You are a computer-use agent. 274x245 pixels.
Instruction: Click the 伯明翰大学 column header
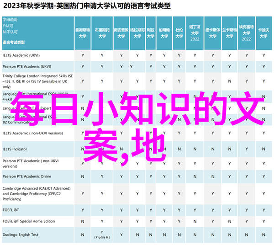pos(164,33)
